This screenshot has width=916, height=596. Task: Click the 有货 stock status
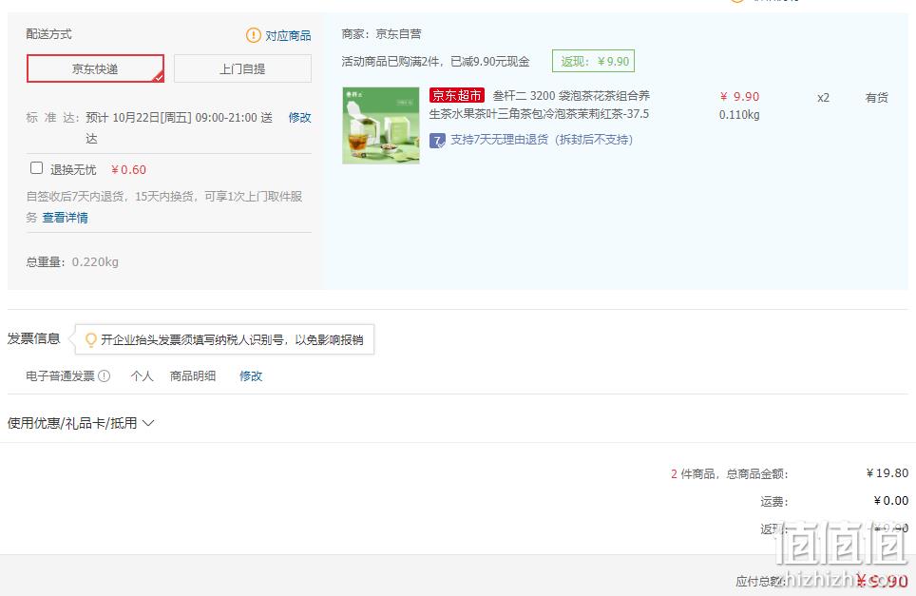[x=876, y=98]
